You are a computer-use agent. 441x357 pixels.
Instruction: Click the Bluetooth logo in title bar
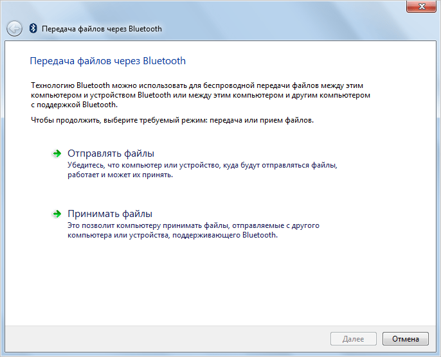[x=33, y=28]
